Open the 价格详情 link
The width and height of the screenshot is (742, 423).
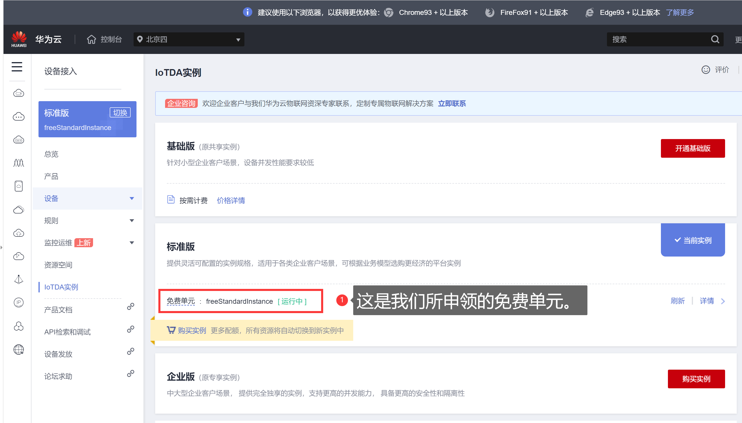[231, 201]
